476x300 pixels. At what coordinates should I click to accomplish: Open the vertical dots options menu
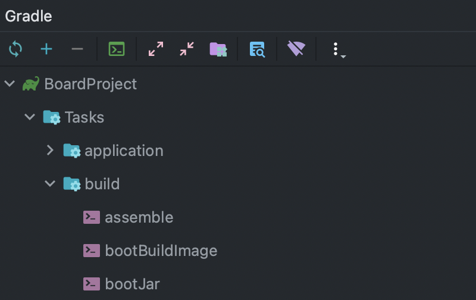coord(339,49)
